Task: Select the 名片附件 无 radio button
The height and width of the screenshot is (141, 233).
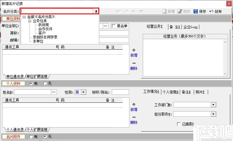Action: click(x=45, y=136)
